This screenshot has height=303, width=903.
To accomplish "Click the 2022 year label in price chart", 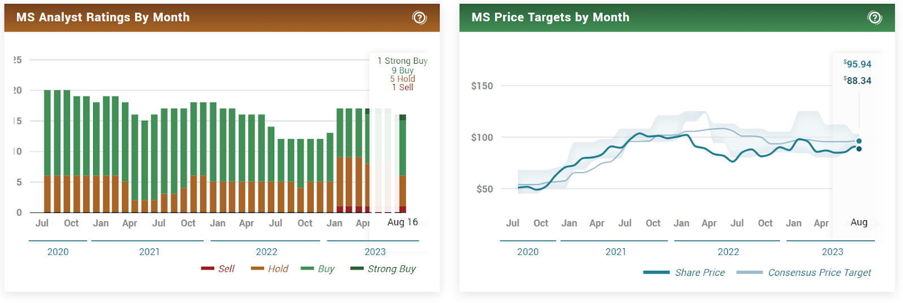I will 728,252.
